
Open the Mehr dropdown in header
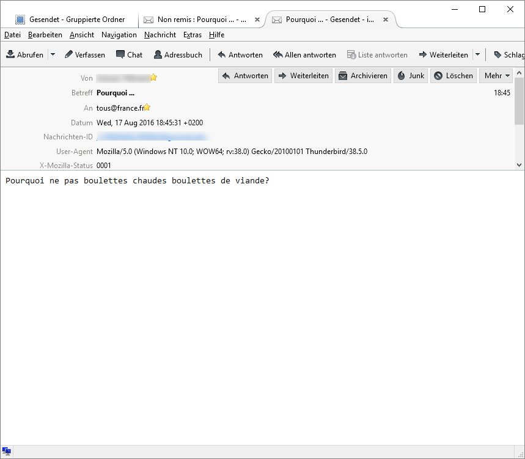496,76
